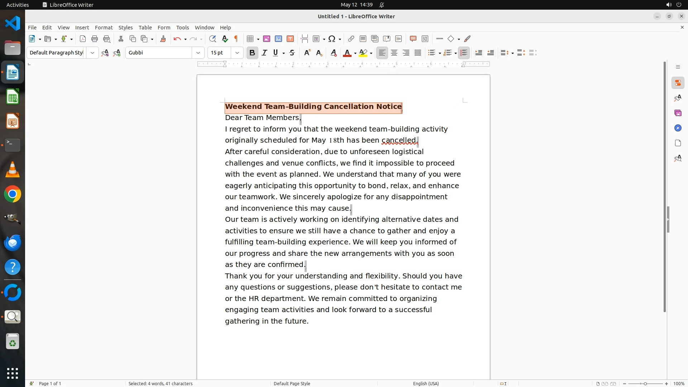The width and height of the screenshot is (688, 387).
Task: Insert a special character symbol
Action: (x=332, y=39)
